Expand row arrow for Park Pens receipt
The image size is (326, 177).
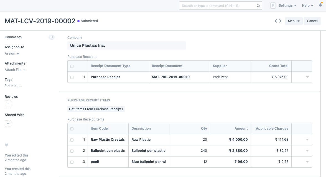[307, 77]
